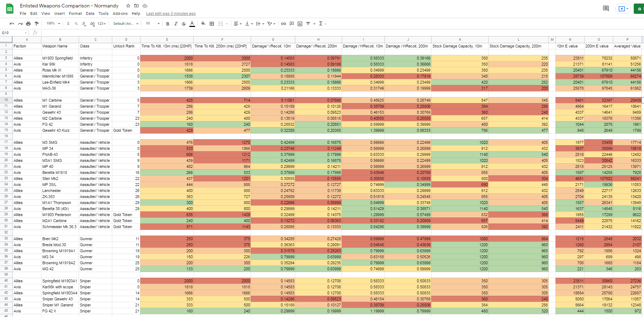This screenshot has height=317, width=644.
Task: Open the Add-ons menu
Action: click(120, 13)
